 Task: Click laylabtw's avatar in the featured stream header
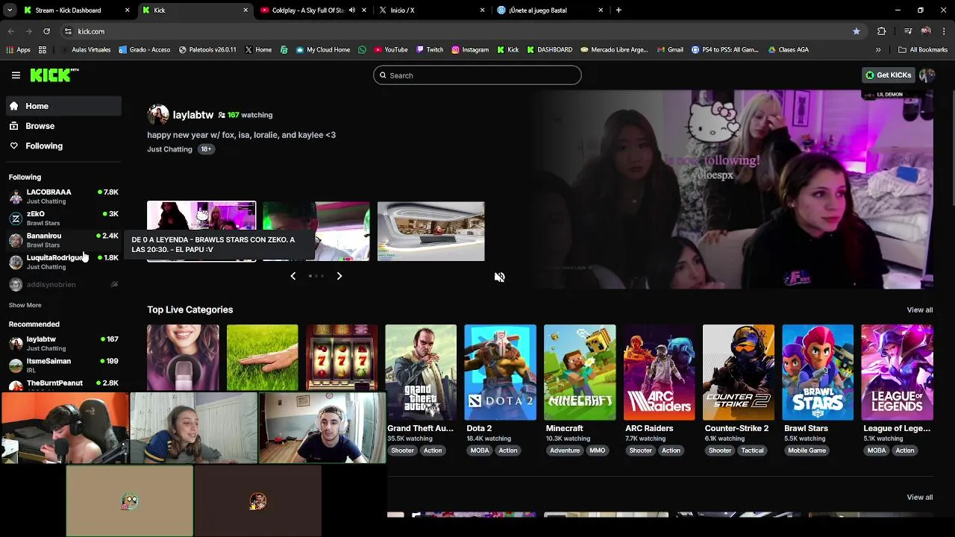click(158, 115)
